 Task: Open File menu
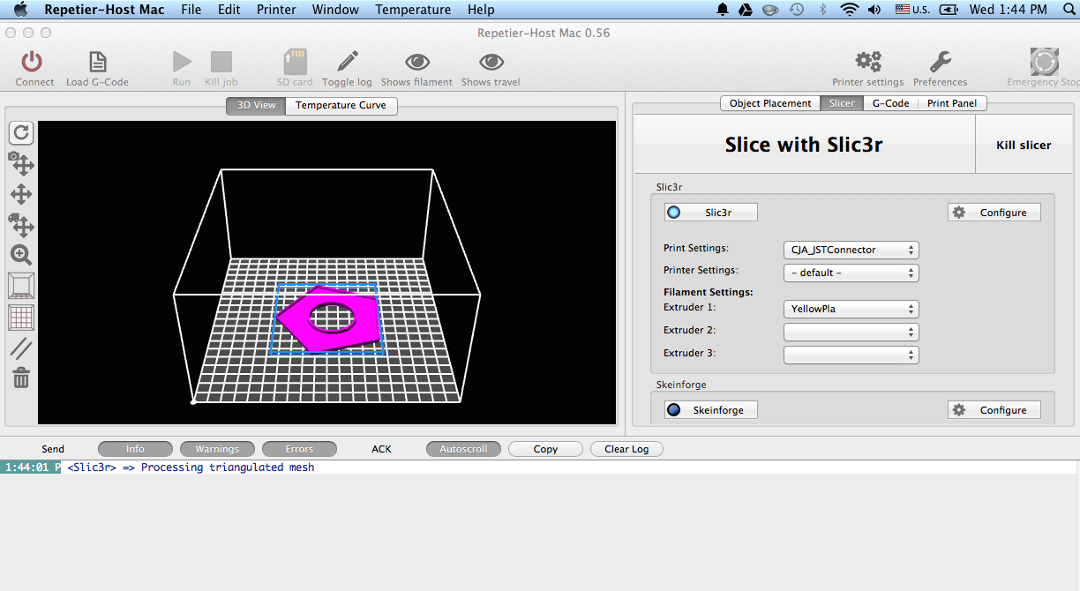191,10
